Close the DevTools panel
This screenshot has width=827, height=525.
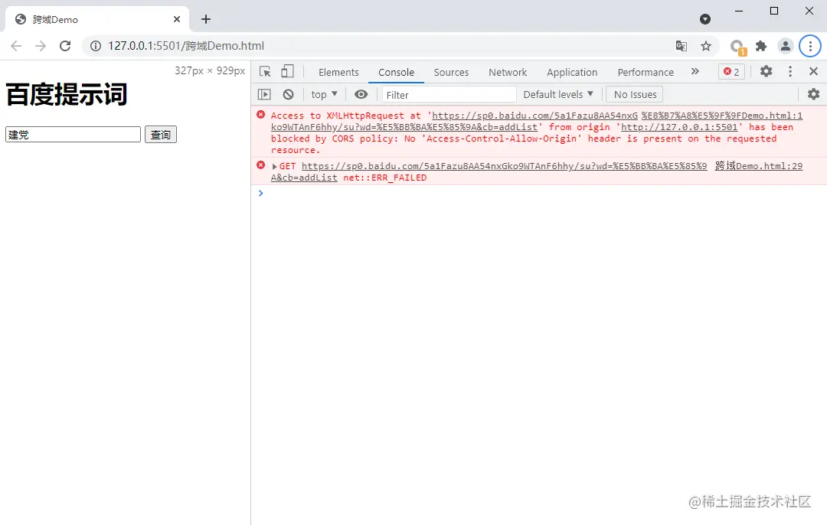coord(813,71)
